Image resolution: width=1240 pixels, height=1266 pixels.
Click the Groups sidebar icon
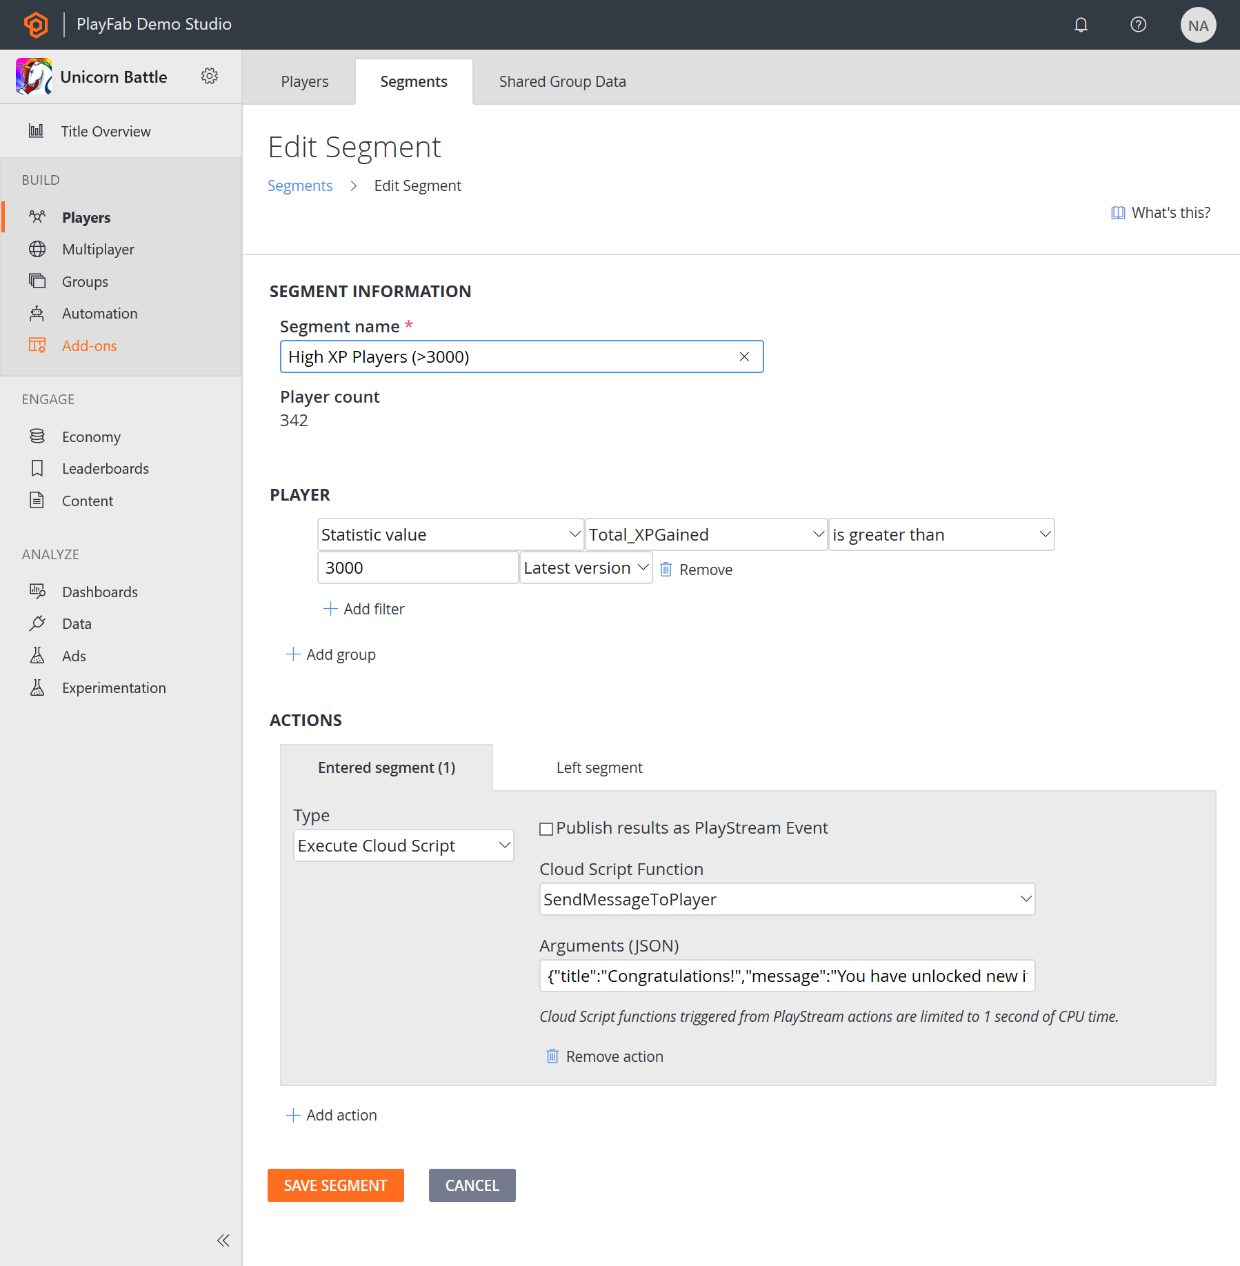37,281
